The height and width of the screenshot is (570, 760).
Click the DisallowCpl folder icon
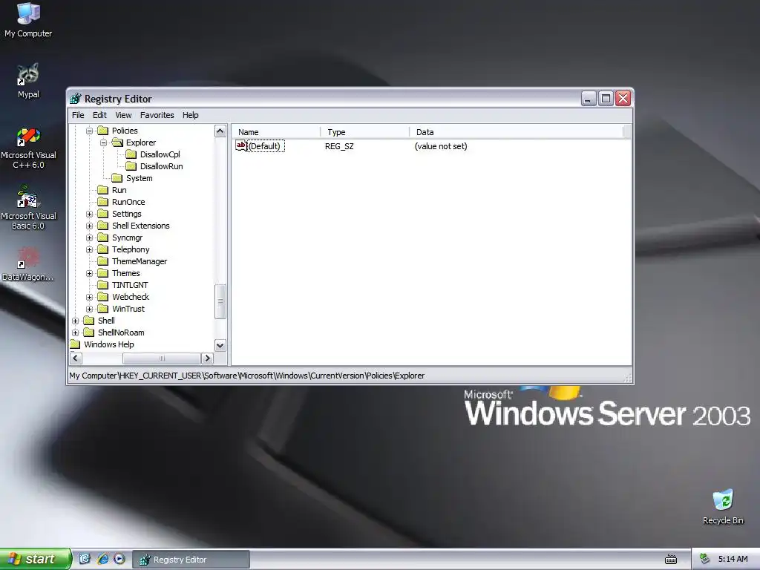[x=131, y=154]
